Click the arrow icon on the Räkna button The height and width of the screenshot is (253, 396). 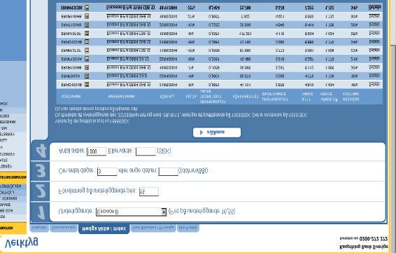tap(201, 132)
